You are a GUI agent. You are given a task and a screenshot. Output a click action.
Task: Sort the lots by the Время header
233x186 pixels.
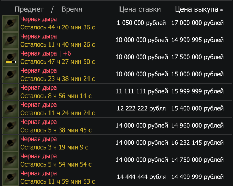pyautogui.click(x=72, y=9)
